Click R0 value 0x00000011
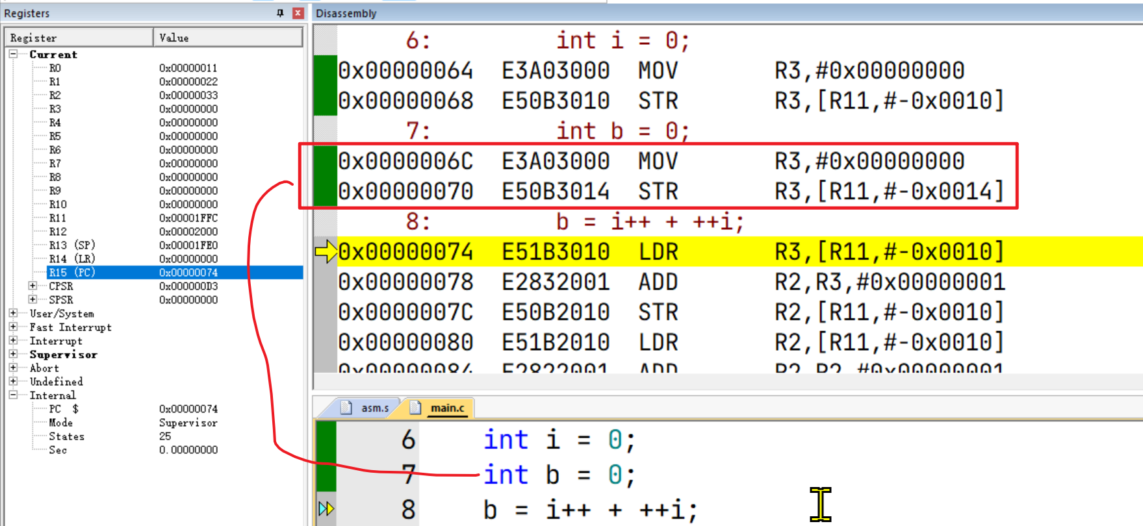 point(188,68)
